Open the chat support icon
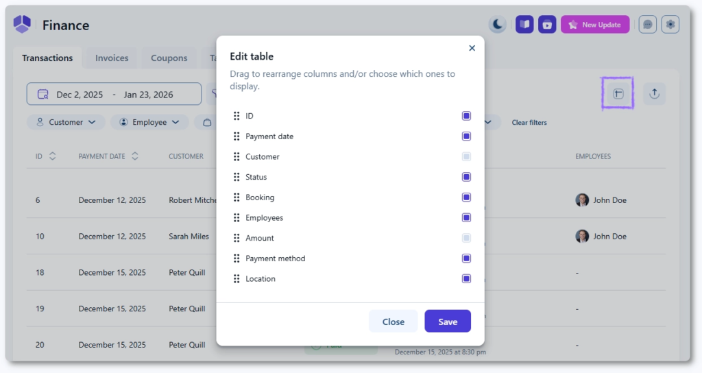The width and height of the screenshot is (702, 373). pos(647,25)
